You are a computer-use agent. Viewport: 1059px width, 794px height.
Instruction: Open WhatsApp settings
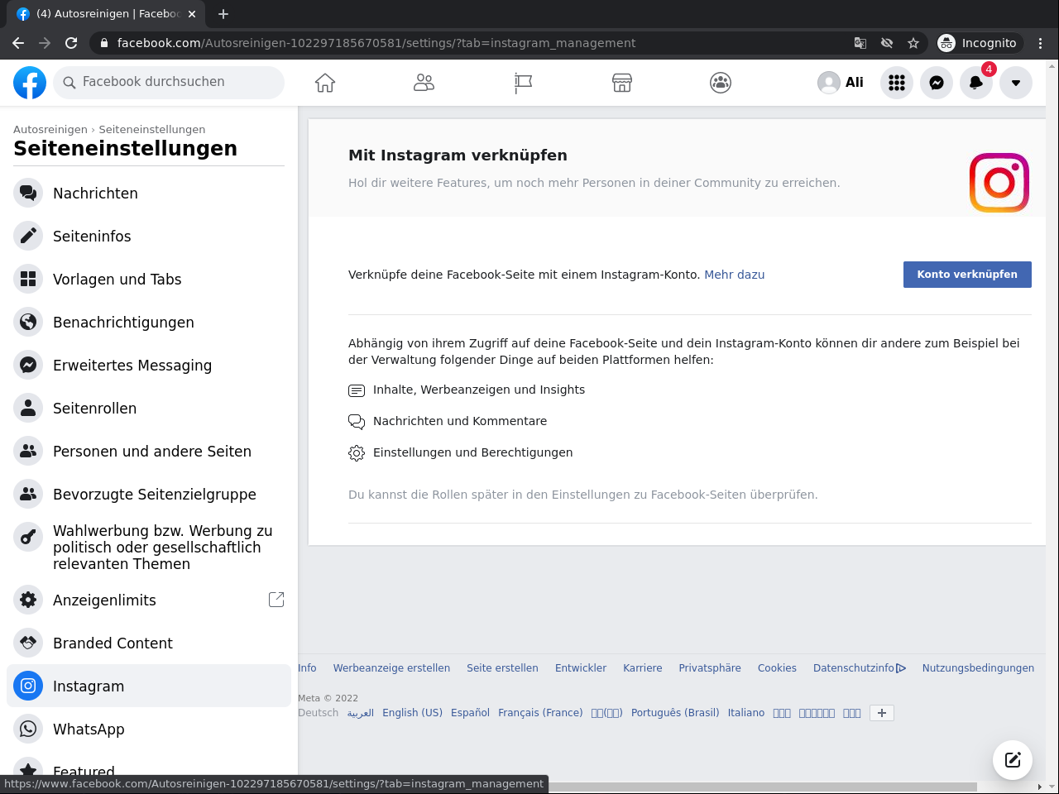click(149, 729)
